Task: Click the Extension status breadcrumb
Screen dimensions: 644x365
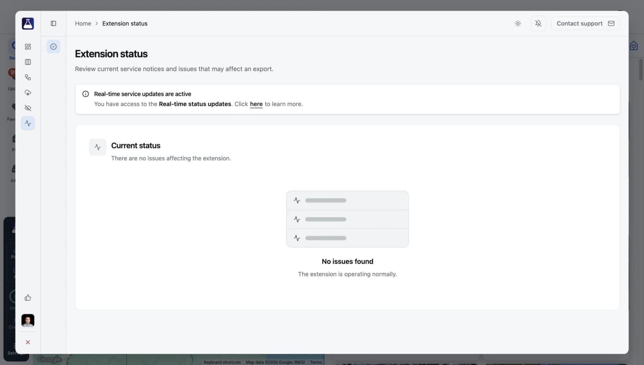Action: 125,23
